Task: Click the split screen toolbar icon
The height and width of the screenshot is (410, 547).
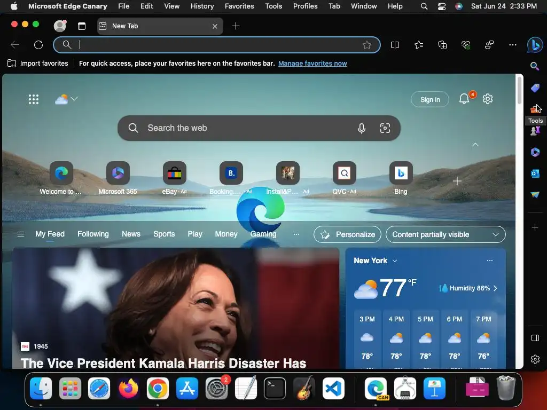Action: pyautogui.click(x=395, y=45)
